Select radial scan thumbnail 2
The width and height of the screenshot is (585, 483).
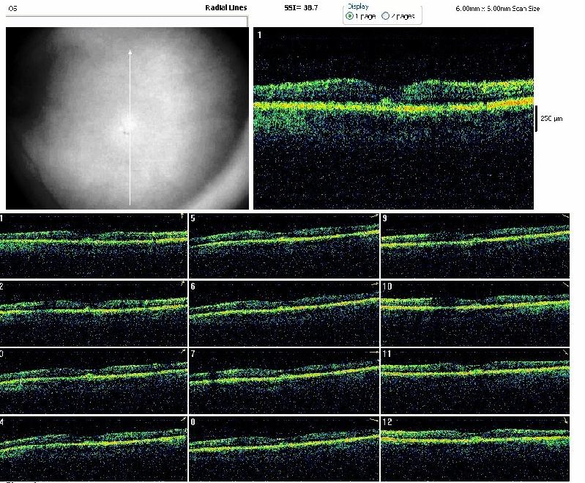coord(94,311)
